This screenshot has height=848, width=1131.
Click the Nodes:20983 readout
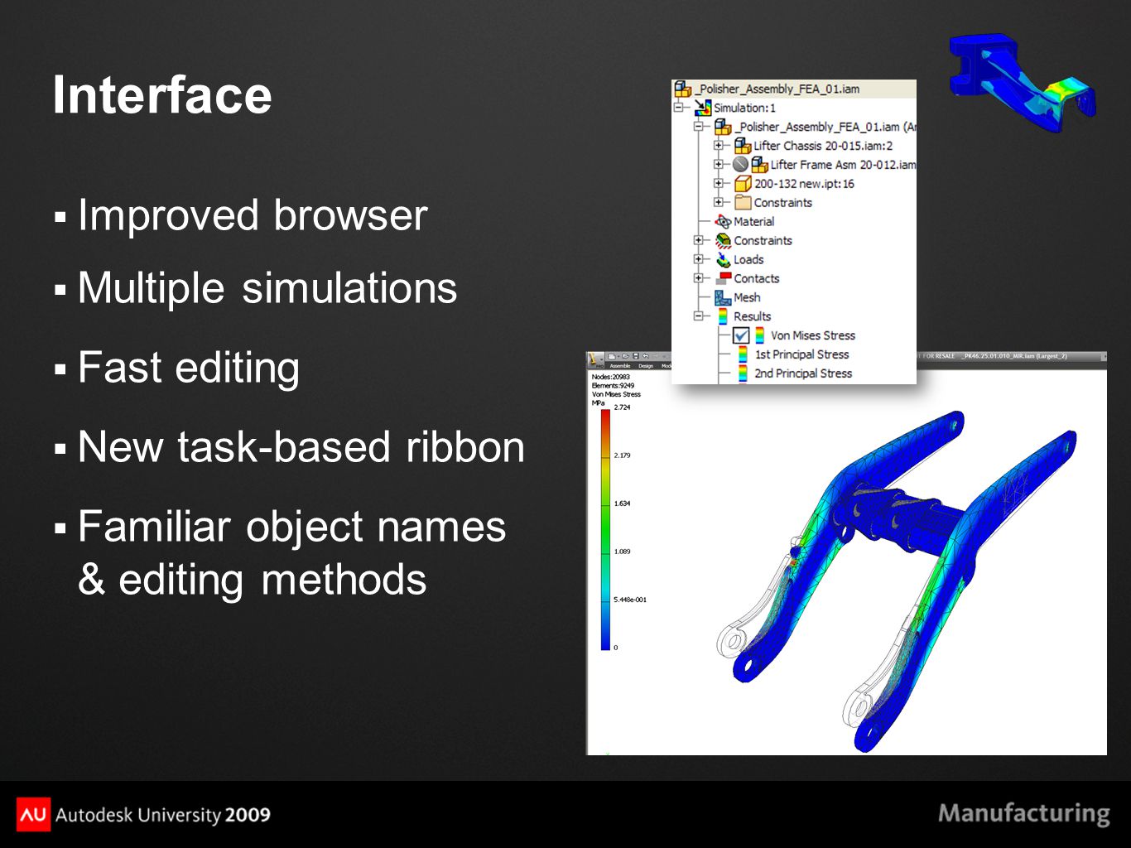click(611, 377)
